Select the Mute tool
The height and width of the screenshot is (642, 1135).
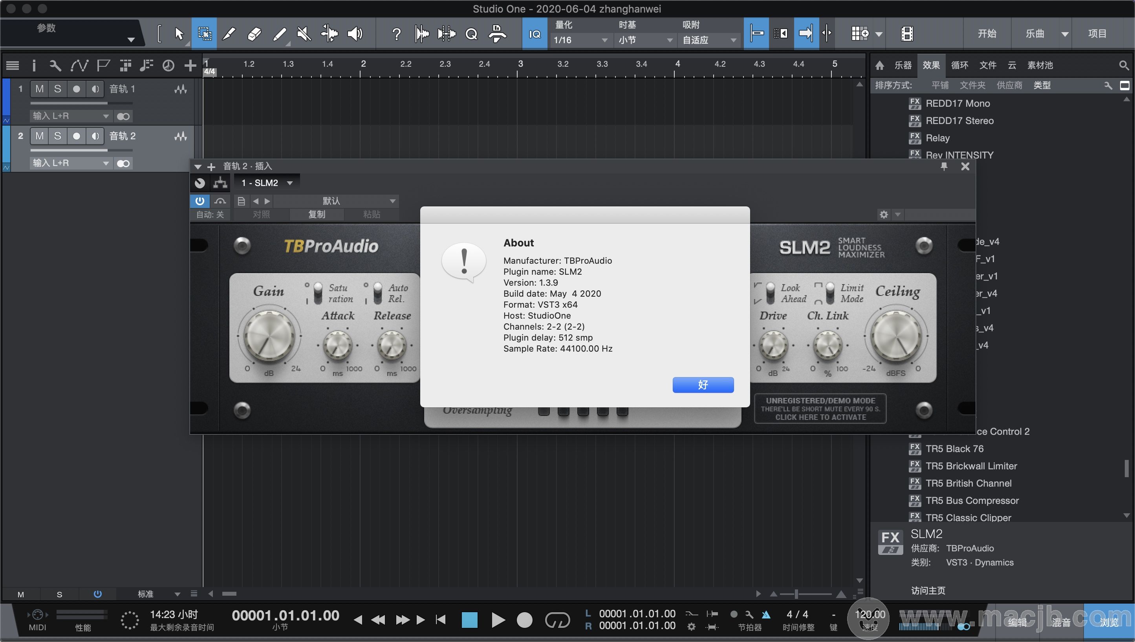pos(304,33)
